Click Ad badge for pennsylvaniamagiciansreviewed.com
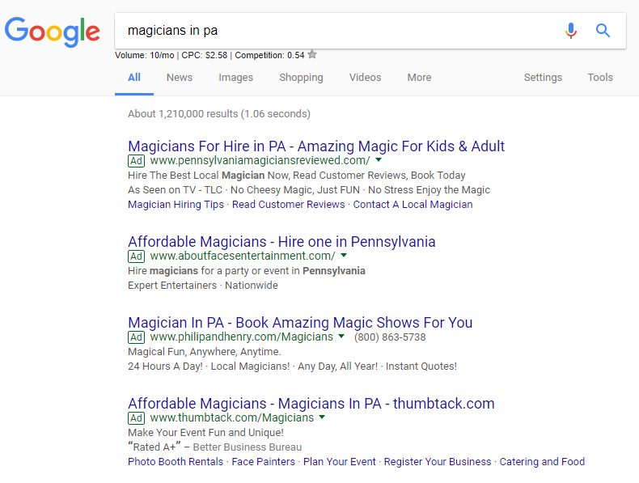 136,161
